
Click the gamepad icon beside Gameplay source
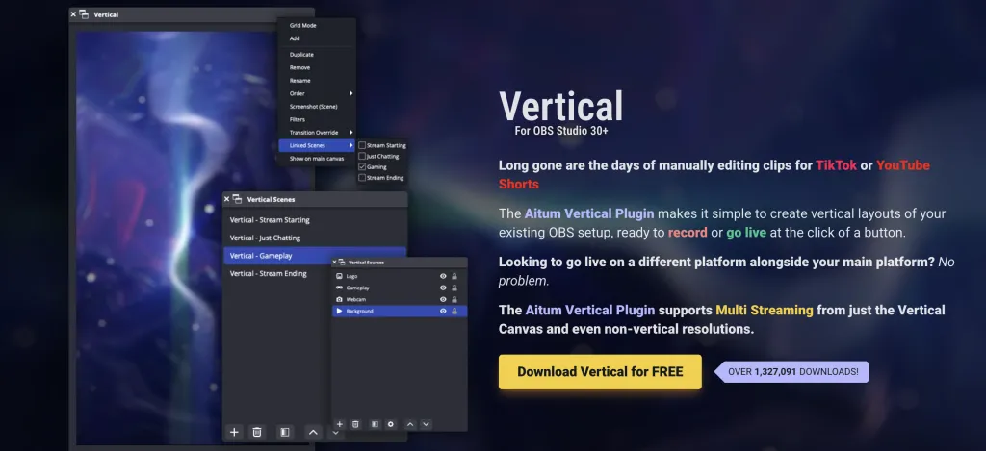(x=340, y=288)
